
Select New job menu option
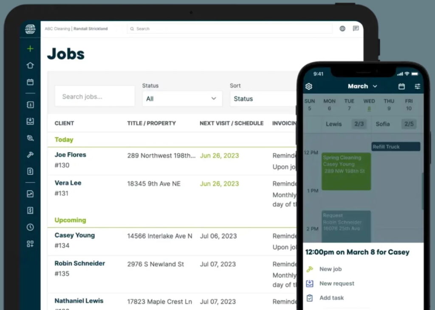coord(330,269)
